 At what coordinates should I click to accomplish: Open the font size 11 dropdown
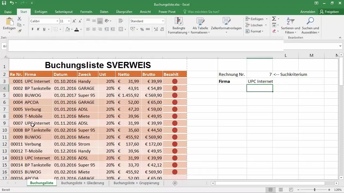69,21
